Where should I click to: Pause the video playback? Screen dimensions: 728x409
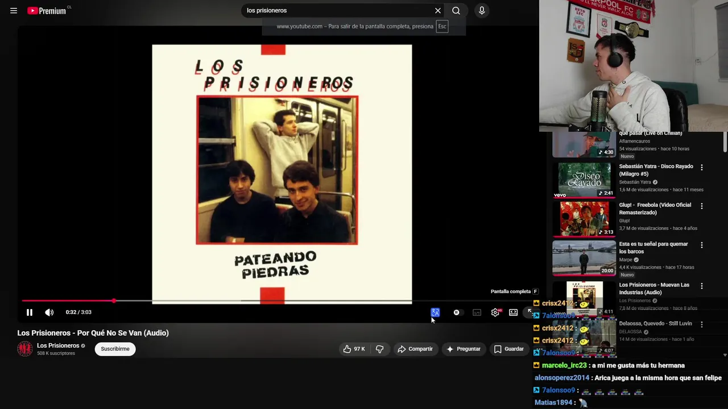tap(30, 312)
